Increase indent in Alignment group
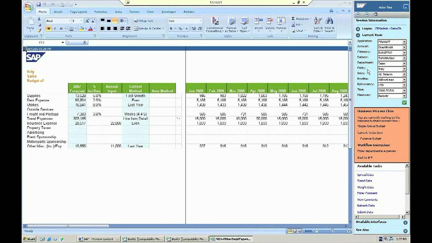Image resolution: width=432 pixels, height=243 pixels. click(x=128, y=29)
